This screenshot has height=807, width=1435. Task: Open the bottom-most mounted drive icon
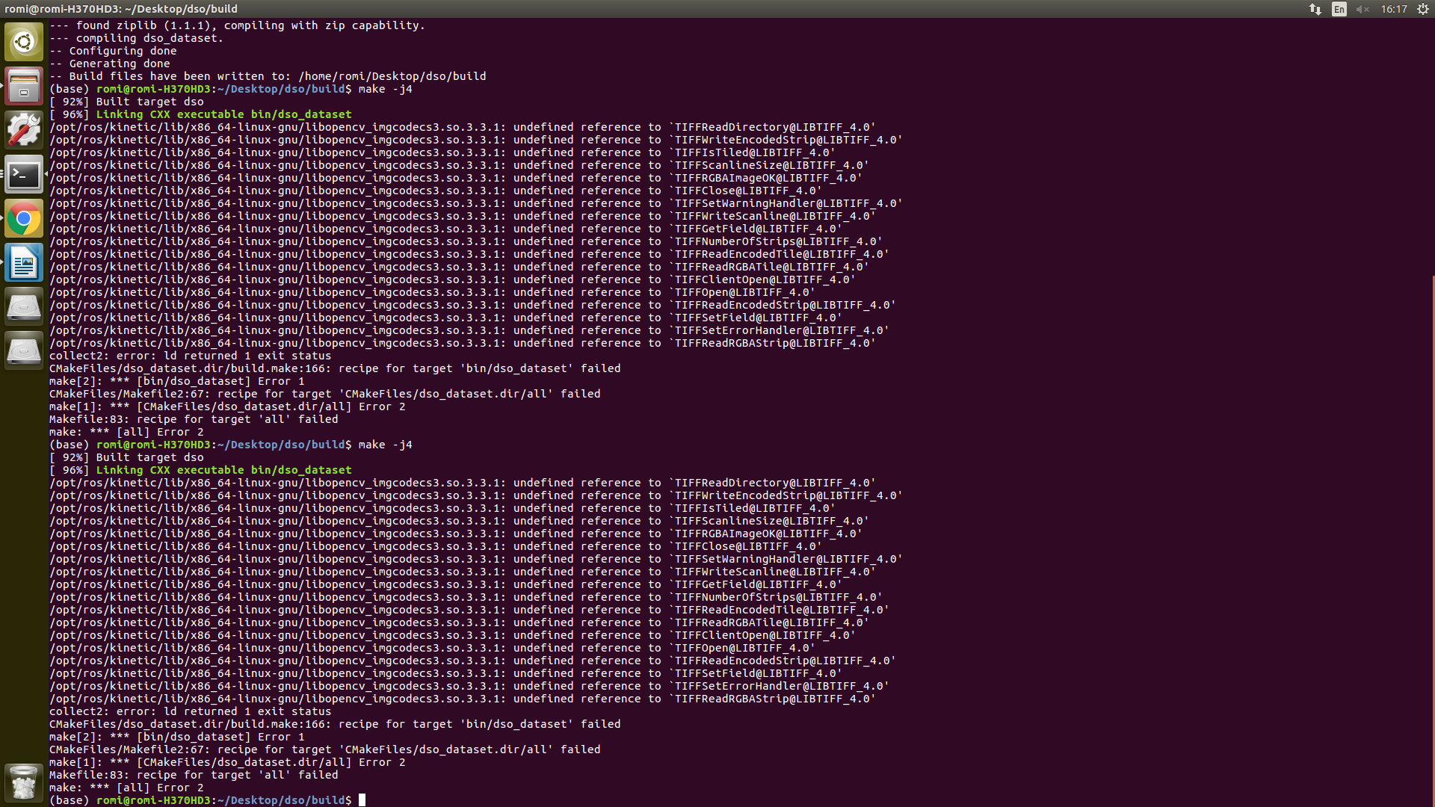pos(24,350)
